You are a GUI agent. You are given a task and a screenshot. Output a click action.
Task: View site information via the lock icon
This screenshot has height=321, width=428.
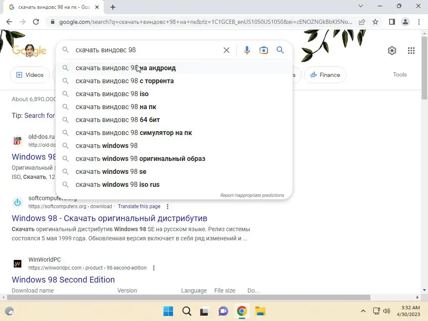click(x=53, y=22)
